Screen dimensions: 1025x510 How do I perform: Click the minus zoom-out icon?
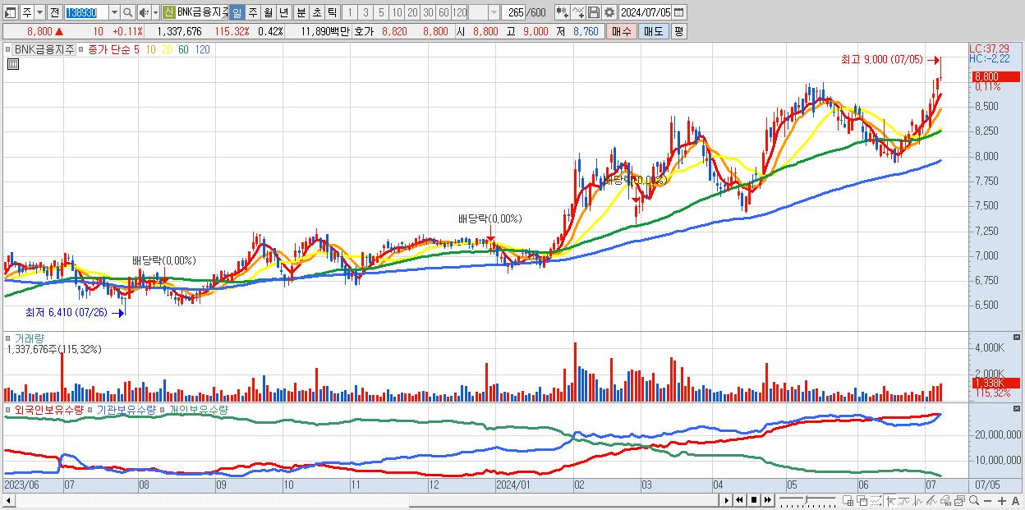tap(987, 500)
